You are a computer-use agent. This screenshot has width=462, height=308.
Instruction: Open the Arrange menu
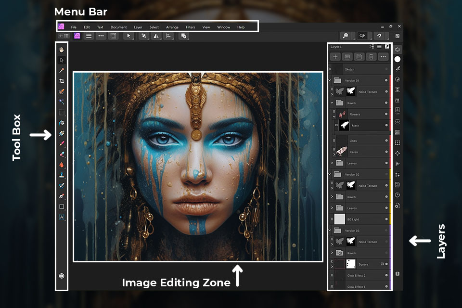[x=172, y=27]
